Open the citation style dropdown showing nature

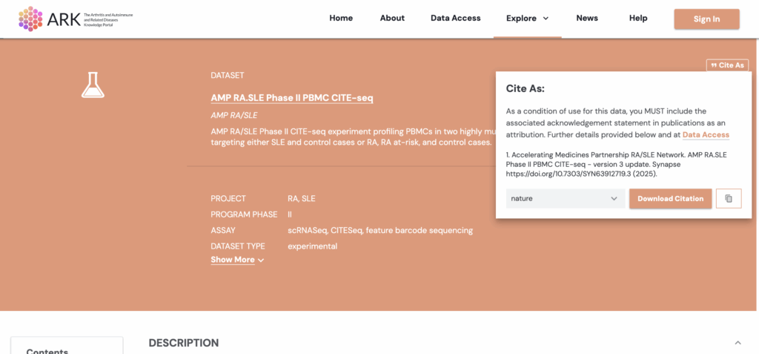point(565,198)
